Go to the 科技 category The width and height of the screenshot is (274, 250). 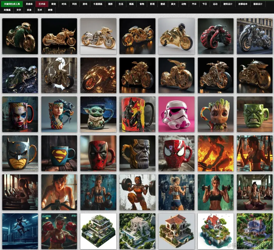click(74, 4)
